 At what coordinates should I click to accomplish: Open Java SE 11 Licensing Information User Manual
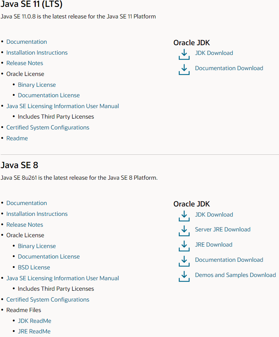tap(62, 106)
